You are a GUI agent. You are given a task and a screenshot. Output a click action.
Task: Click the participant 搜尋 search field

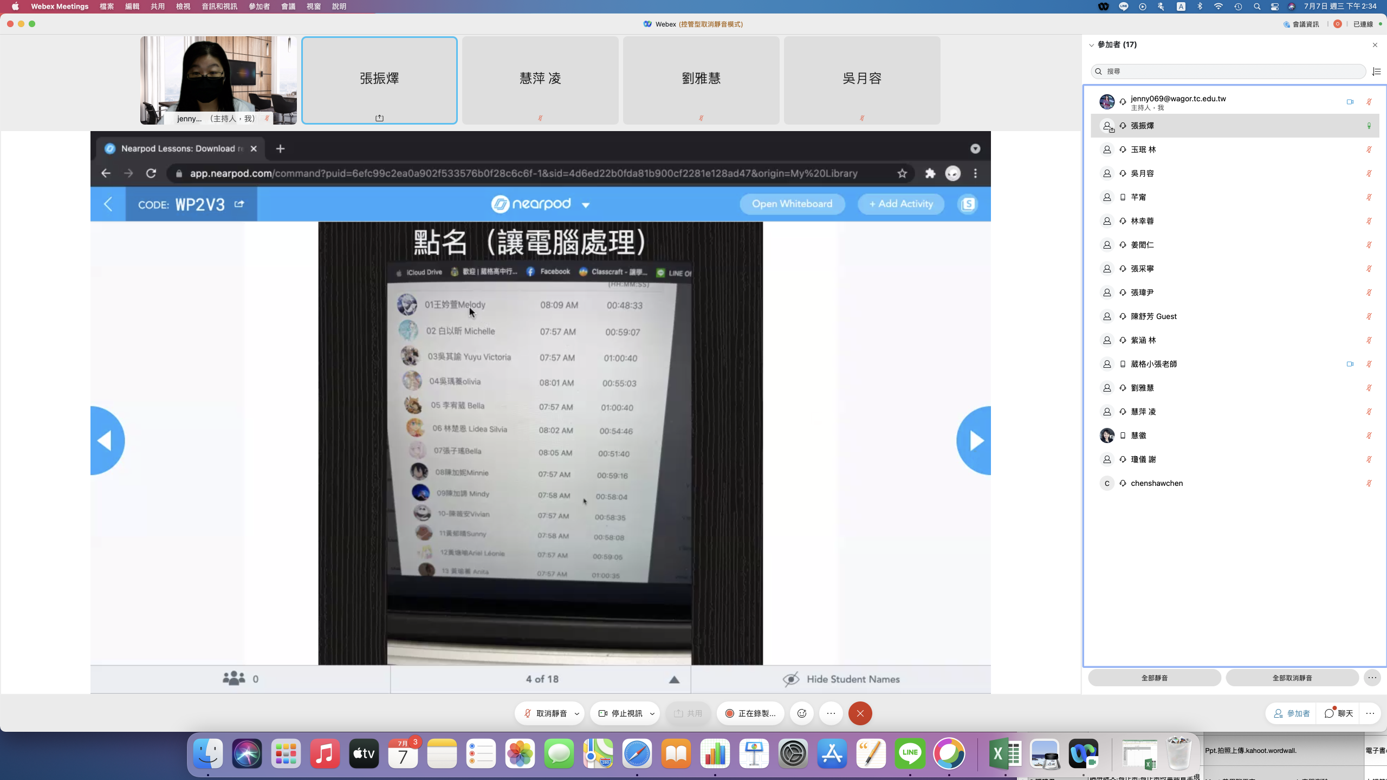click(1229, 71)
